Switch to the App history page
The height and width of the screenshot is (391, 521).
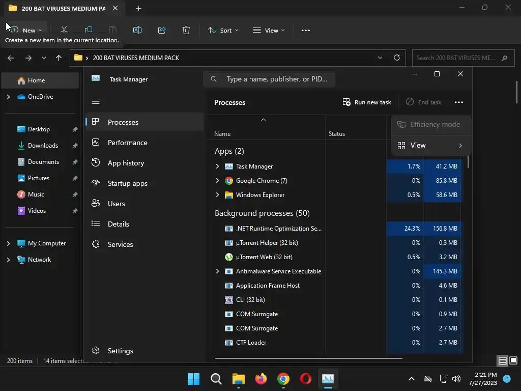point(144,163)
